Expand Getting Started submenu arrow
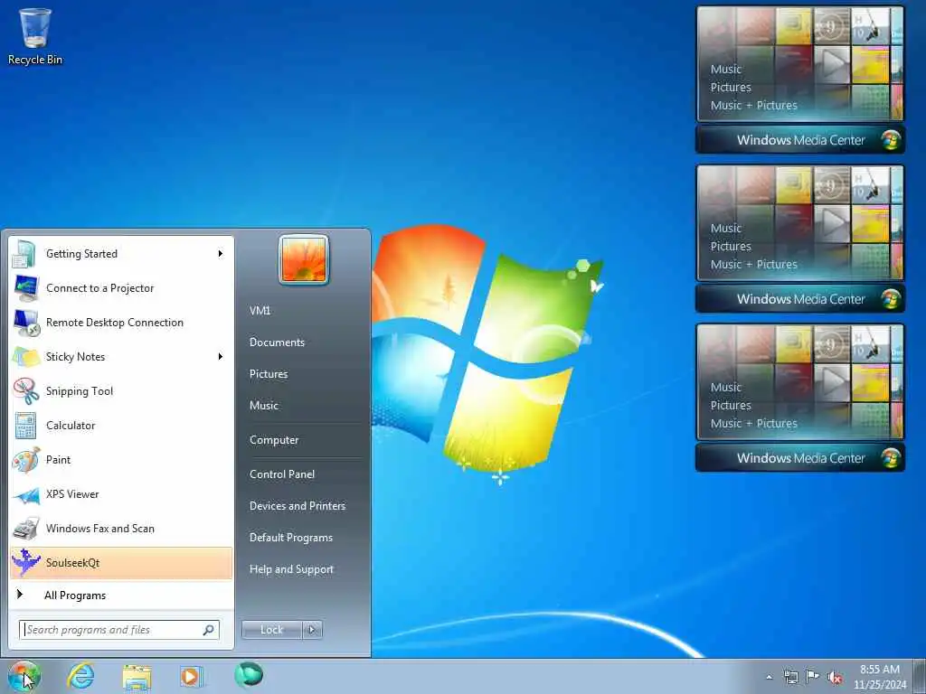926x694 pixels. click(x=221, y=254)
